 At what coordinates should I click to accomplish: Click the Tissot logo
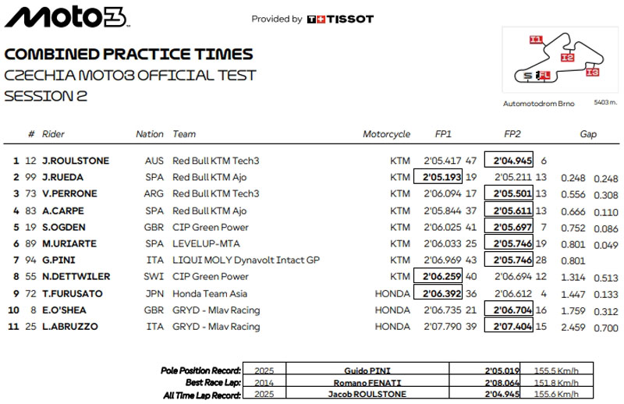click(340, 19)
